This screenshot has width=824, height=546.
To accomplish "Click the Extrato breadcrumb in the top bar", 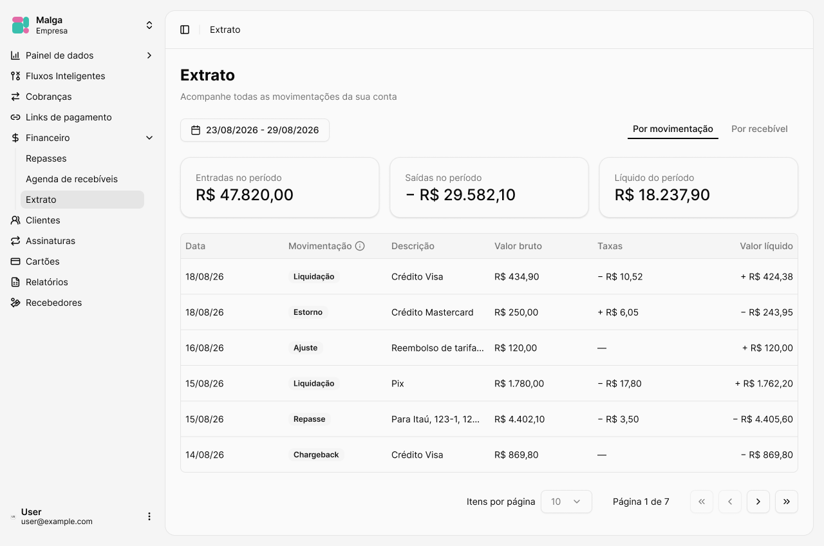I will [x=225, y=30].
